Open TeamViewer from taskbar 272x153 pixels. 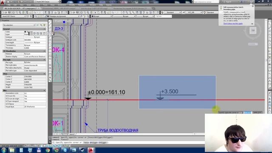click(65, 150)
